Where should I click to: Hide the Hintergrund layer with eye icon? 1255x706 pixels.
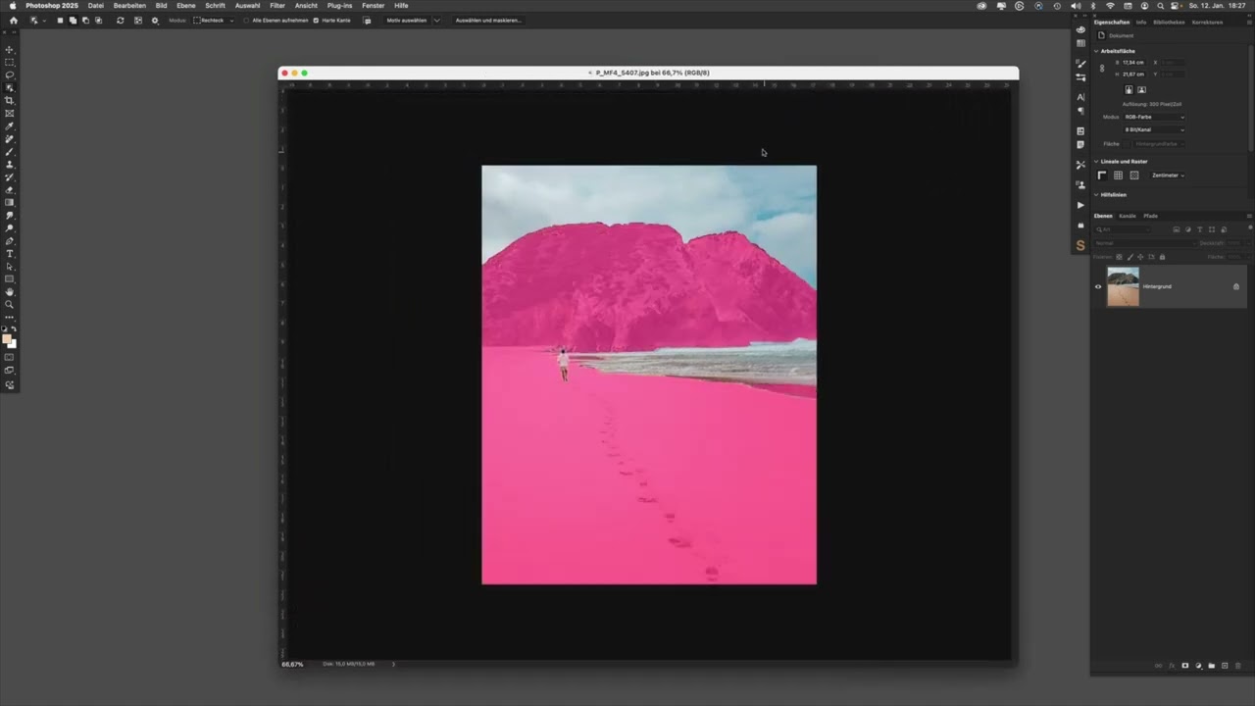tap(1098, 286)
